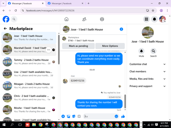Close the second Messenger tab
The height and width of the screenshot is (128, 171).
(82, 3)
